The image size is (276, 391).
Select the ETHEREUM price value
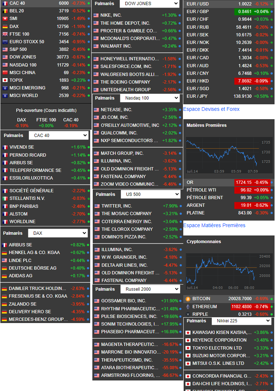242,307
